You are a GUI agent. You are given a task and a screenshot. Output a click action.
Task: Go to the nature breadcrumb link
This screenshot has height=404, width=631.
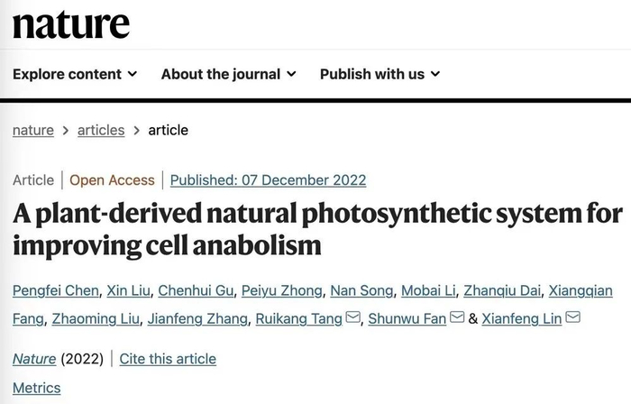[x=33, y=130]
